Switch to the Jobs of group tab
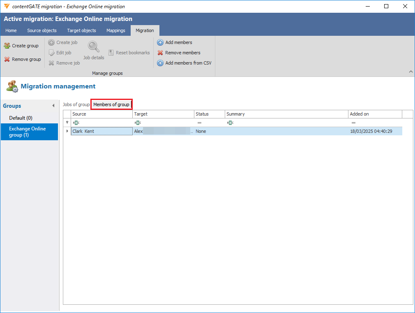This screenshot has width=415, height=313. (x=76, y=104)
